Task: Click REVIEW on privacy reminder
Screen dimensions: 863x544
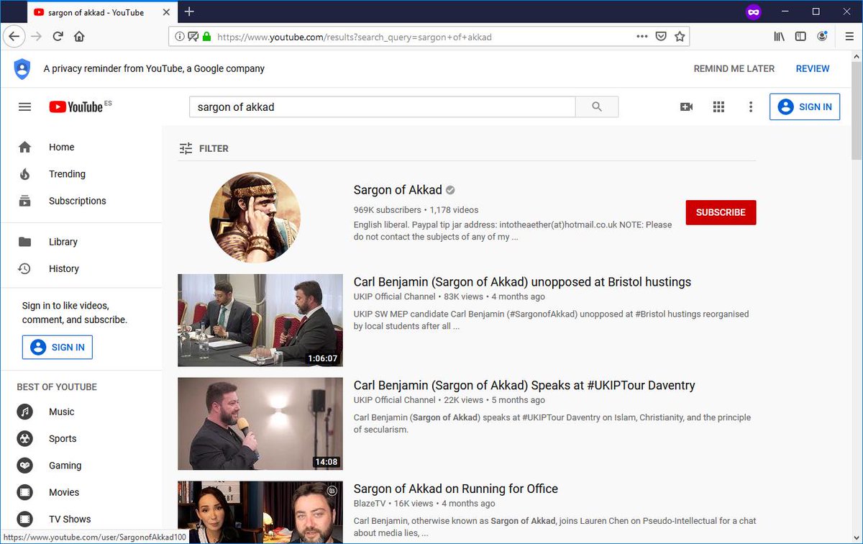Action: coord(813,68)
